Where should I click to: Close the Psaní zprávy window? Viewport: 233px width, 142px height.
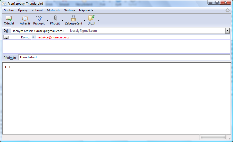point(226,2)
